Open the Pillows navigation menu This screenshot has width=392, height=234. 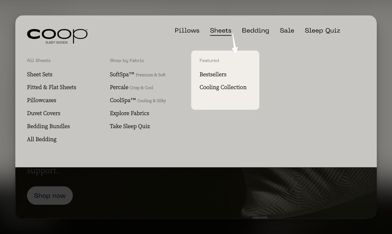(x=187, y=31)
